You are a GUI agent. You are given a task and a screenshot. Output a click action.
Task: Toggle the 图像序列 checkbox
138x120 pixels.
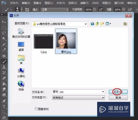pyautogui.click(x=36, y=109)
